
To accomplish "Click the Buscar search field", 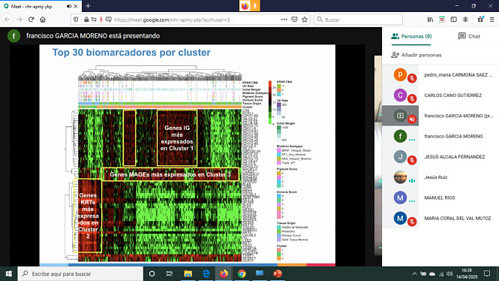I will point(359,20).
